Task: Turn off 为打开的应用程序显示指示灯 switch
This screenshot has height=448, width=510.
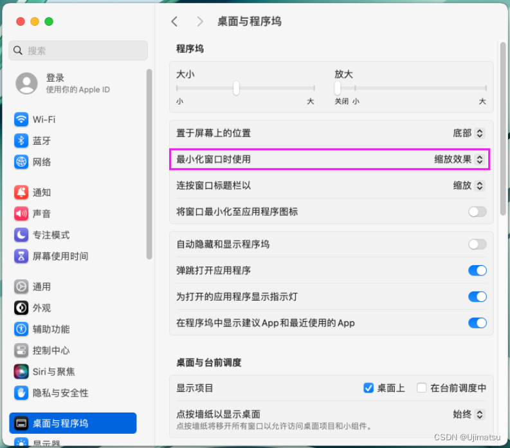Action: coord(477,297)
